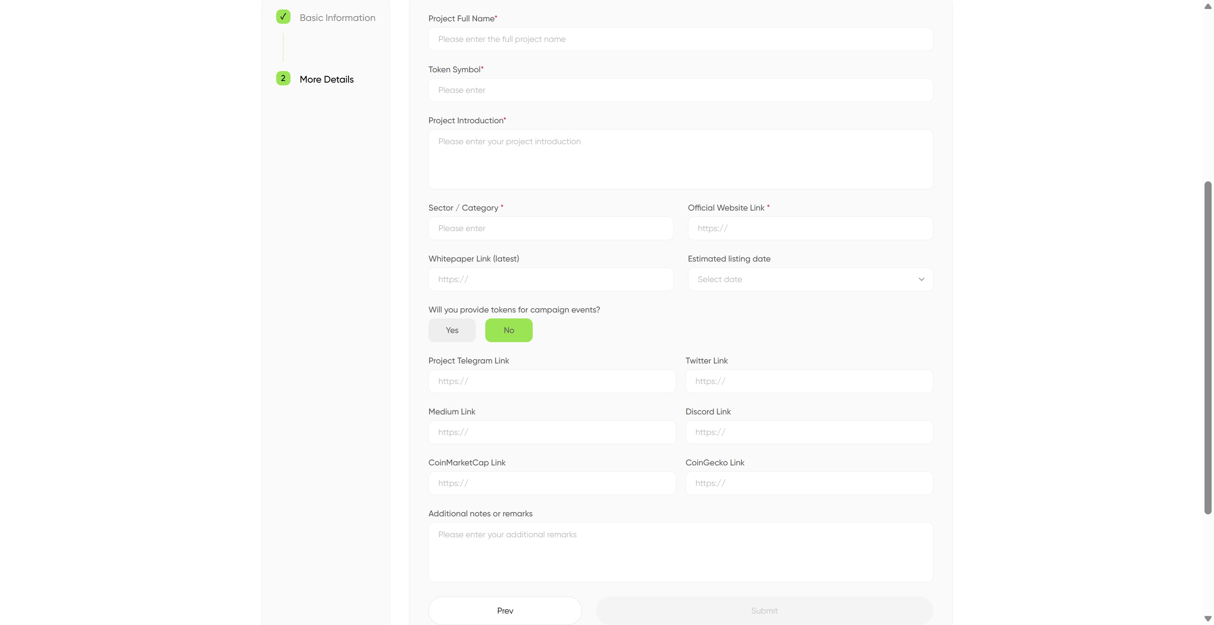Choose Yes for campaign tokens
1214x625 pixels.
click(x=452, y=330)
